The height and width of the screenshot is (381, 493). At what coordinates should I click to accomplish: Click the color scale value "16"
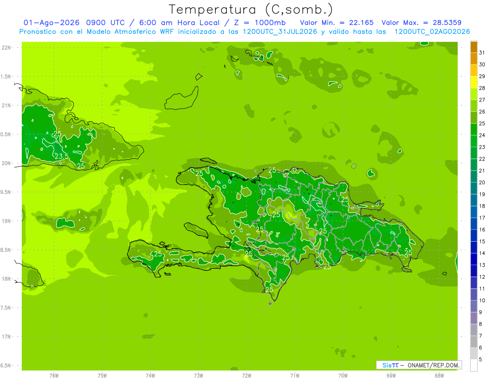click(482, 230)
